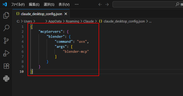
Task: Click the purple closing brace on line 9
Action: (39, 67)
